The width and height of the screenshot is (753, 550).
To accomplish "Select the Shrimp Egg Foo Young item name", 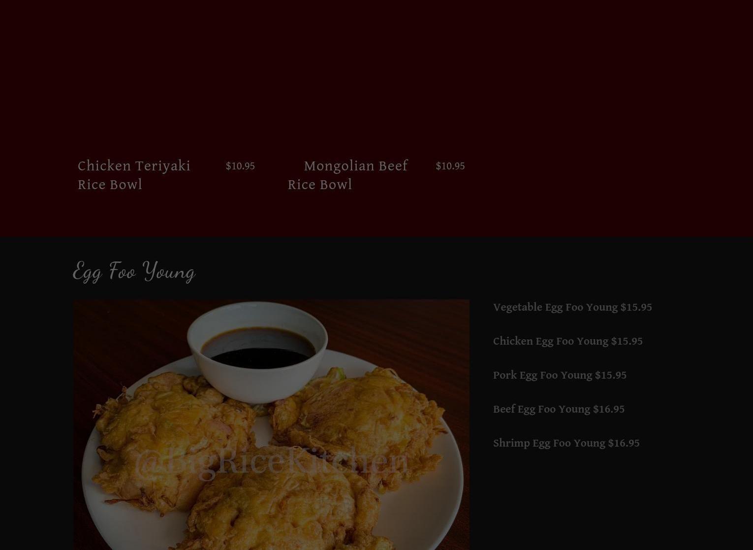I will point(549,443).
